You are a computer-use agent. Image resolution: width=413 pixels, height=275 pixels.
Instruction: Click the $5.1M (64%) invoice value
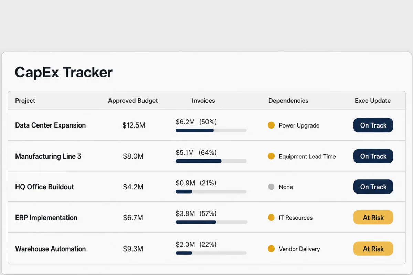pyautogui.click(x=196, y=152)
